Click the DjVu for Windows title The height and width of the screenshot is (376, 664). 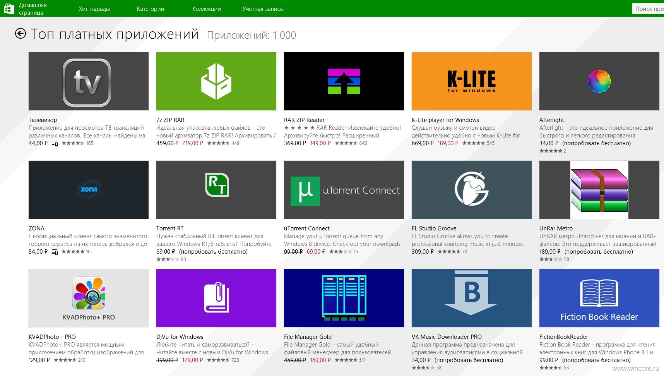pyautogui.click(x=180, y=337)
